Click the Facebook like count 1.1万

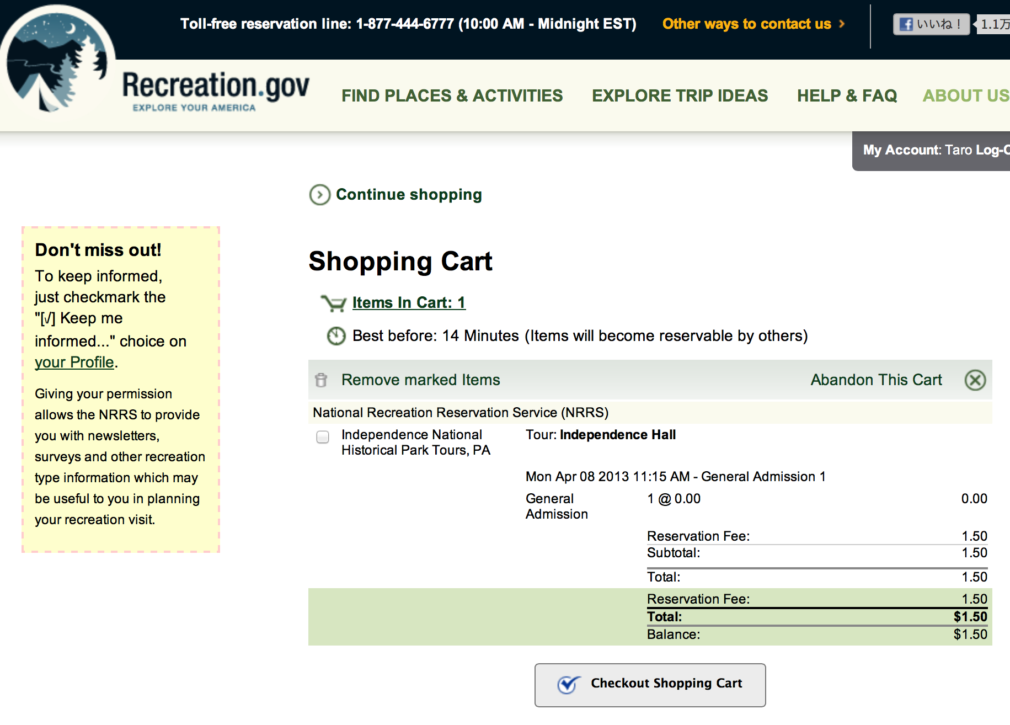coord(994,24)
